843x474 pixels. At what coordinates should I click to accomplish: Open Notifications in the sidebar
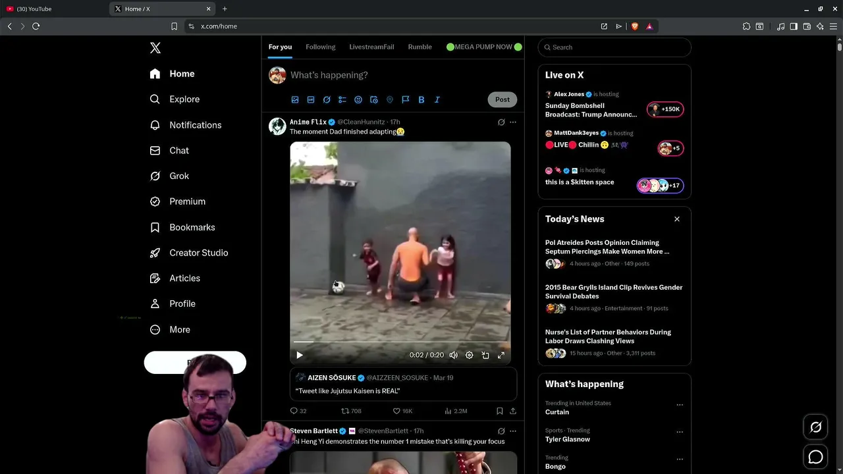point(185,125)
